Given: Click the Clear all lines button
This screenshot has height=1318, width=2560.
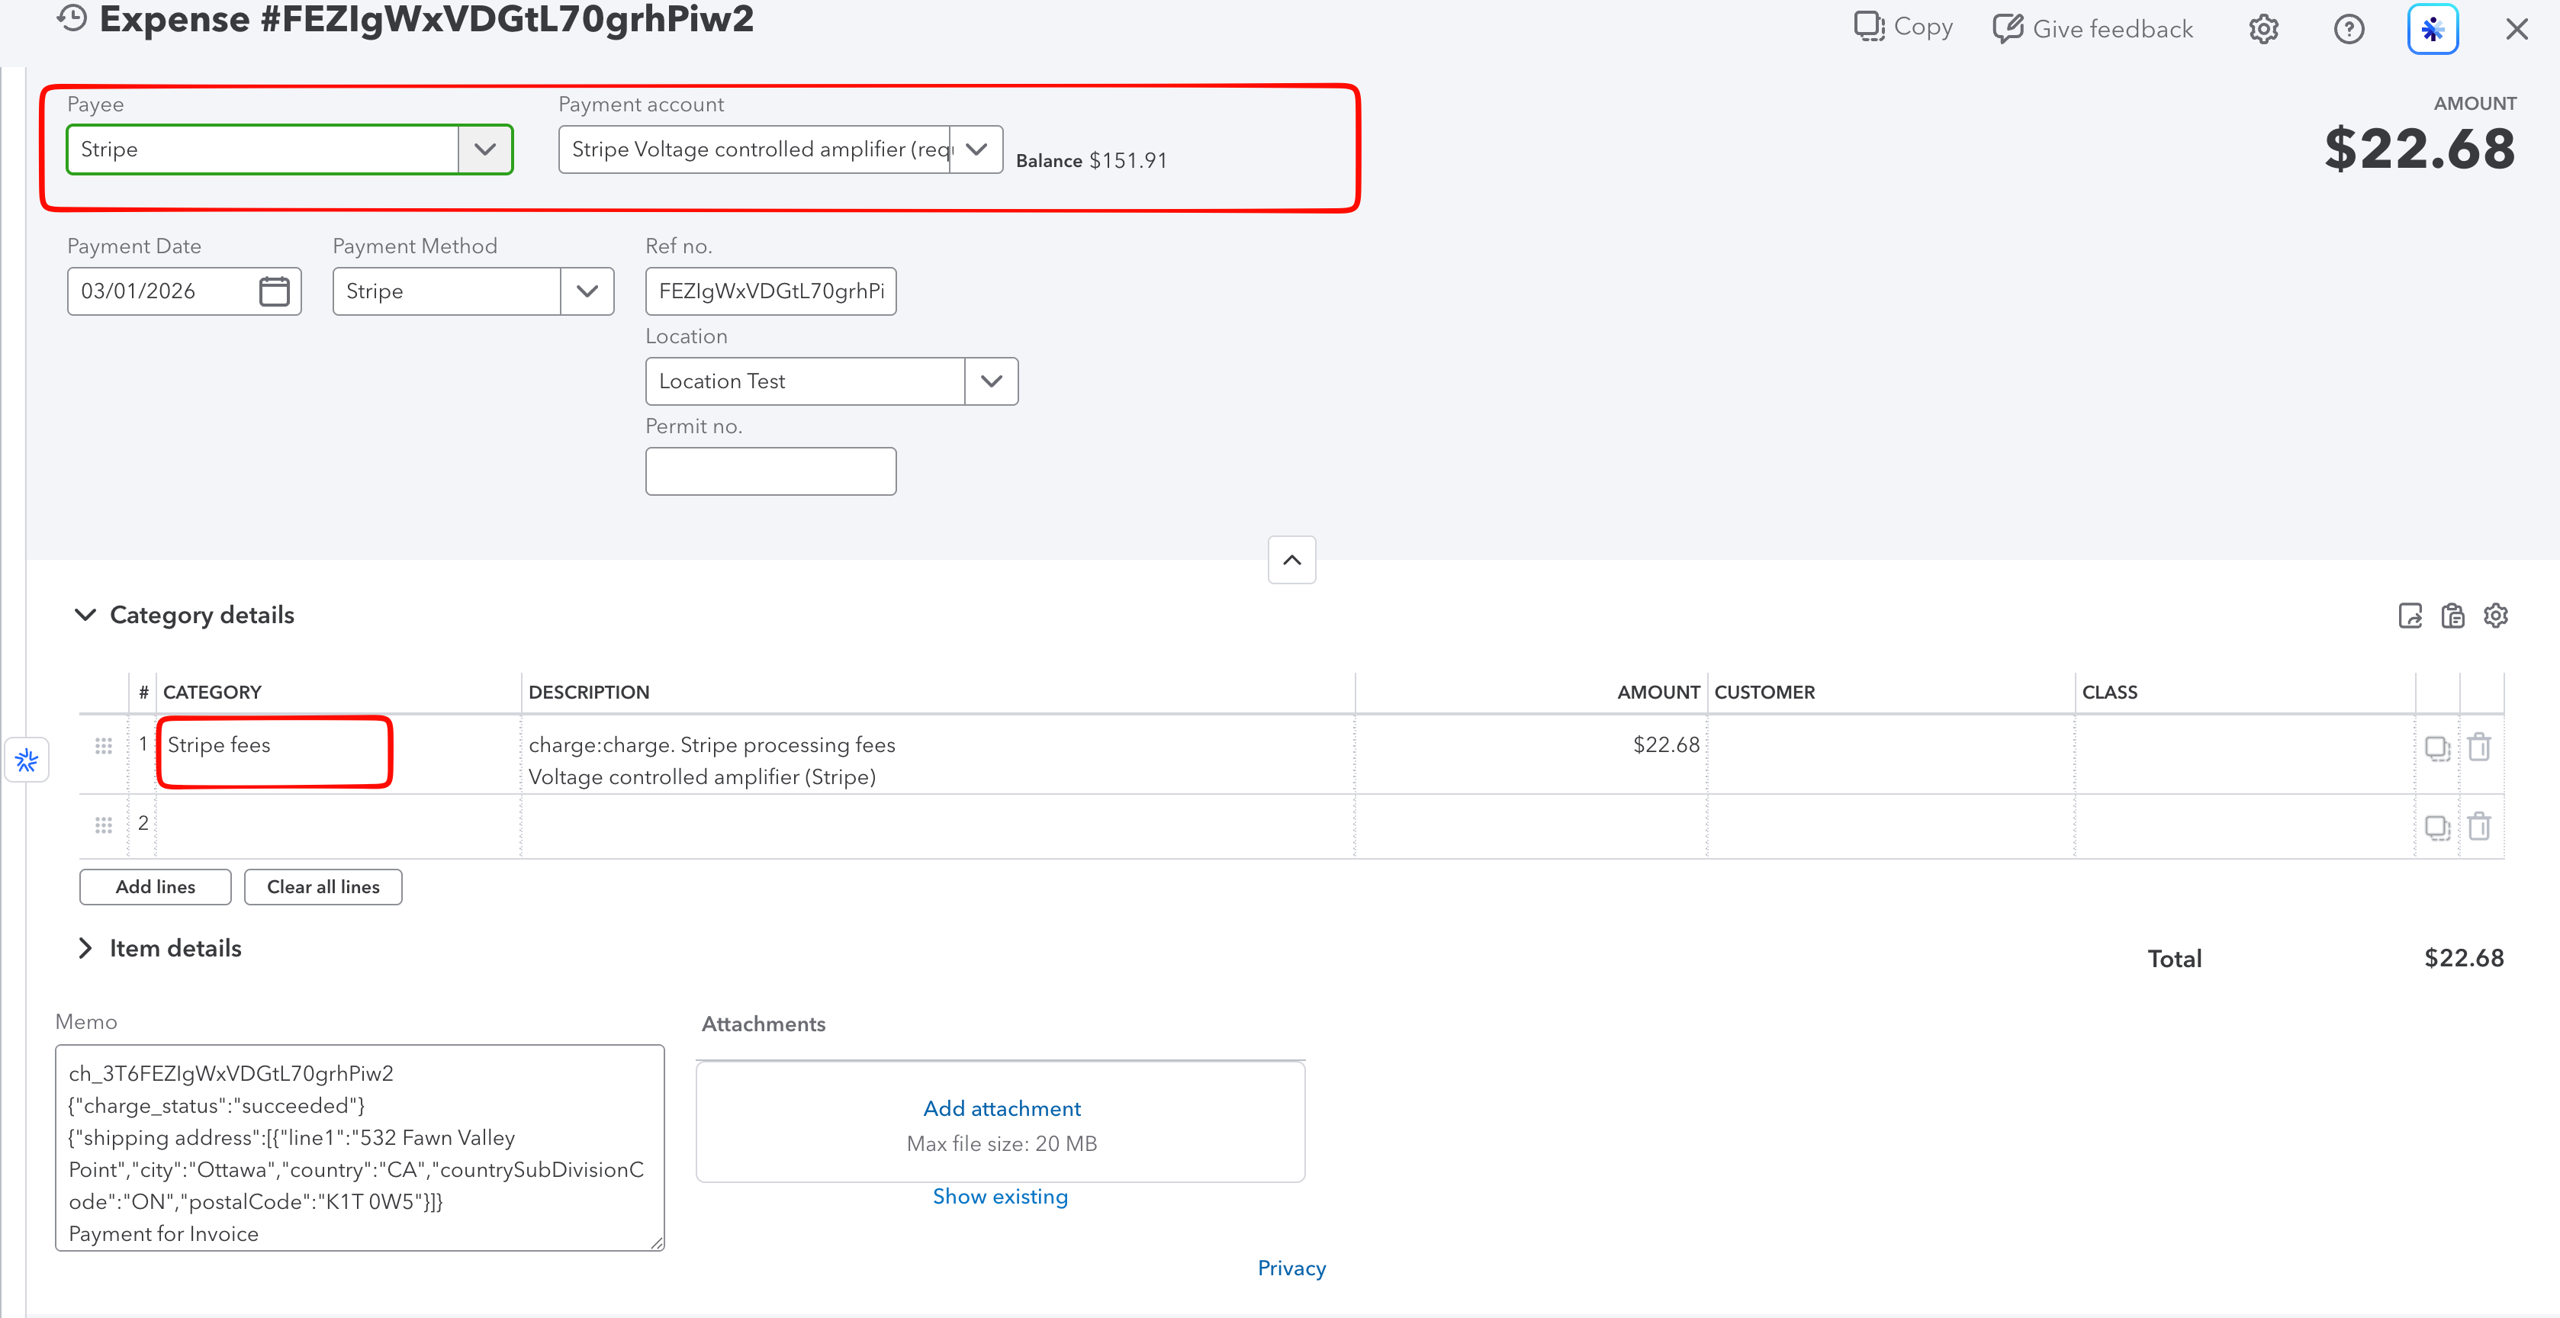Looking at the screenshot, I should 323,886.
